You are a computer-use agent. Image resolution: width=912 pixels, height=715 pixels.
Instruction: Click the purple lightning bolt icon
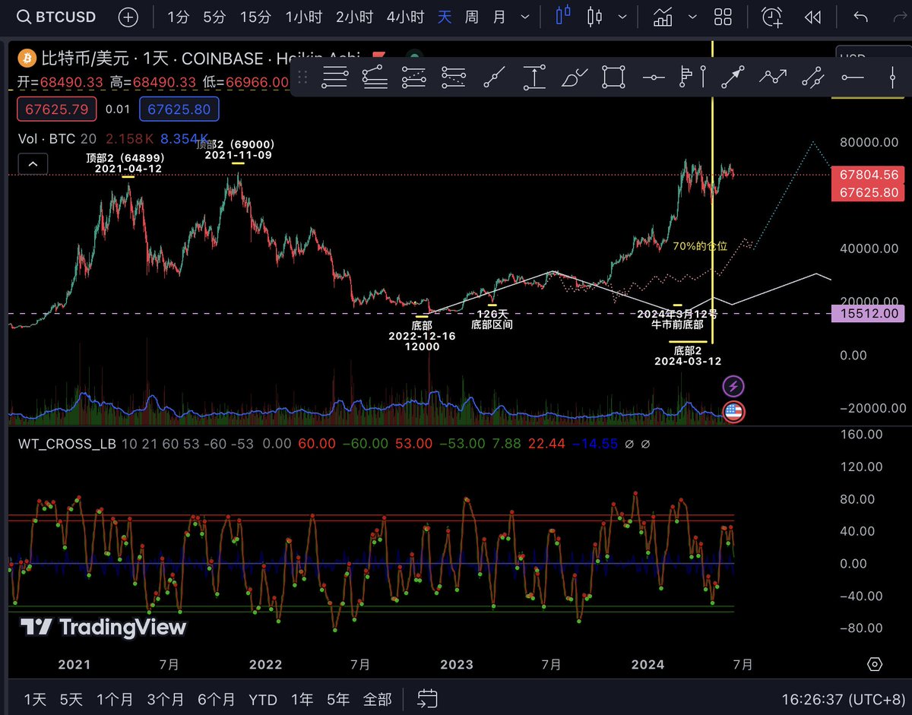click(733, 386)
